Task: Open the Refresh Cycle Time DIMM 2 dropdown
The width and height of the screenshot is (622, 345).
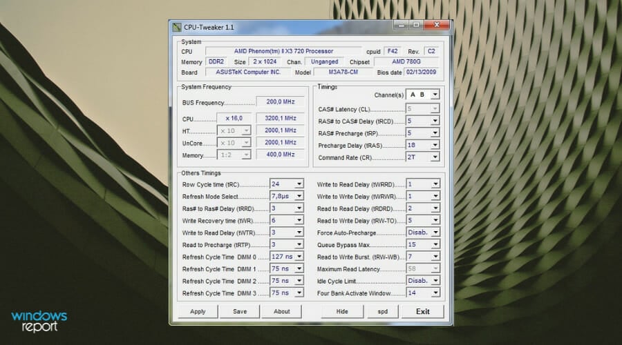Action: 286,281
